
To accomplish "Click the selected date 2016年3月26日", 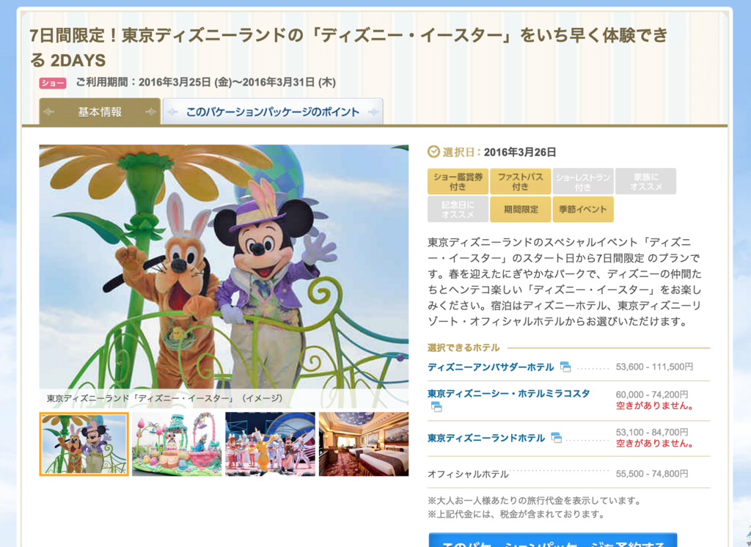I will point(520,153).
